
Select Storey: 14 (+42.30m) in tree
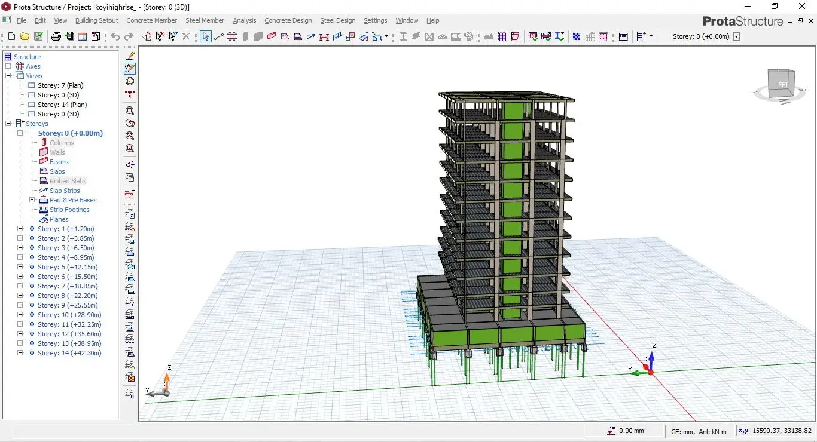coord(69,353)
